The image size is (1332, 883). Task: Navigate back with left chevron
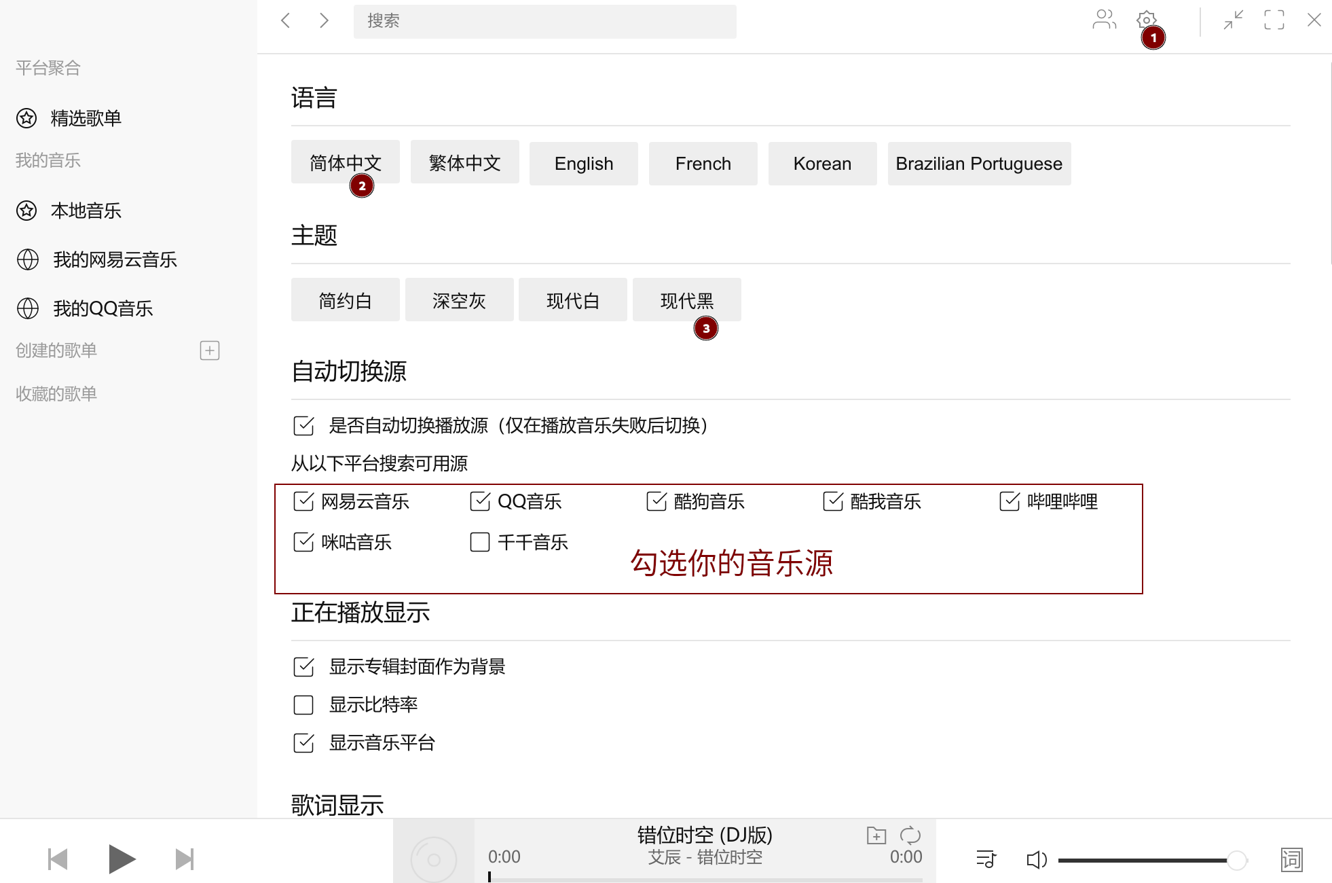coord(286,20)
